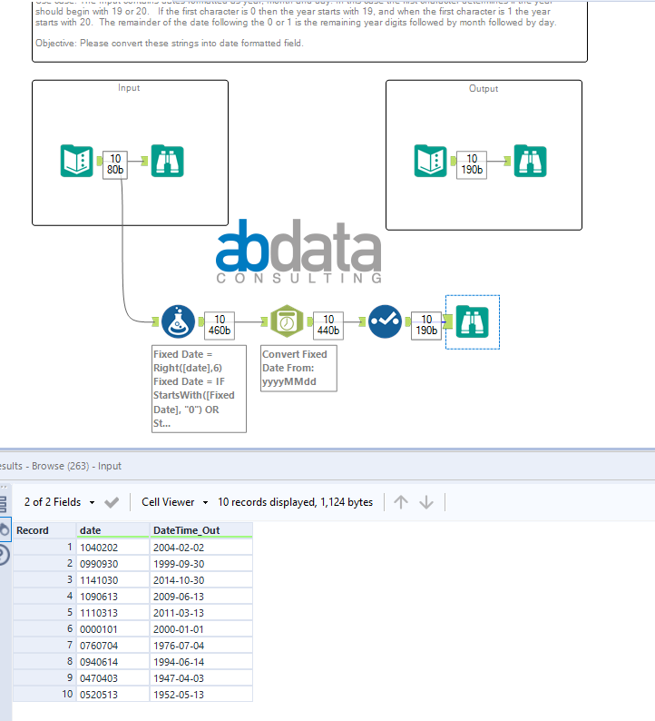The width and height of the screenshot is (655, 721).
Task: Select date cell 1141030
Action: pos(113,580)
